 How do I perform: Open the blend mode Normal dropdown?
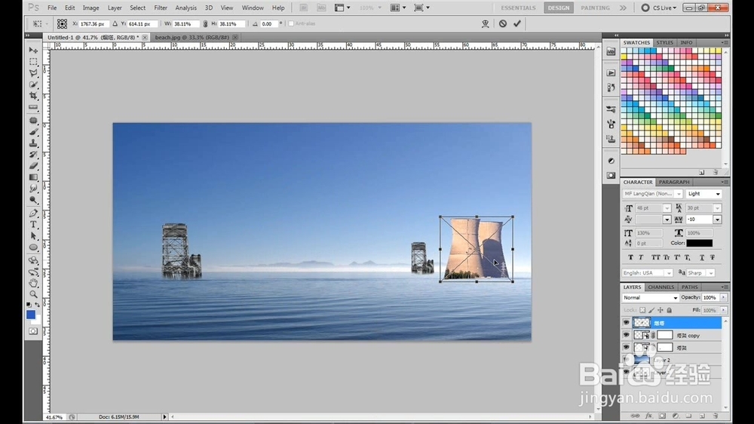650,298
